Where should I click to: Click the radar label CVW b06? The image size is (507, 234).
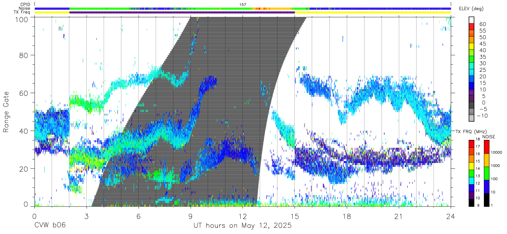click(x=50, y=225)
